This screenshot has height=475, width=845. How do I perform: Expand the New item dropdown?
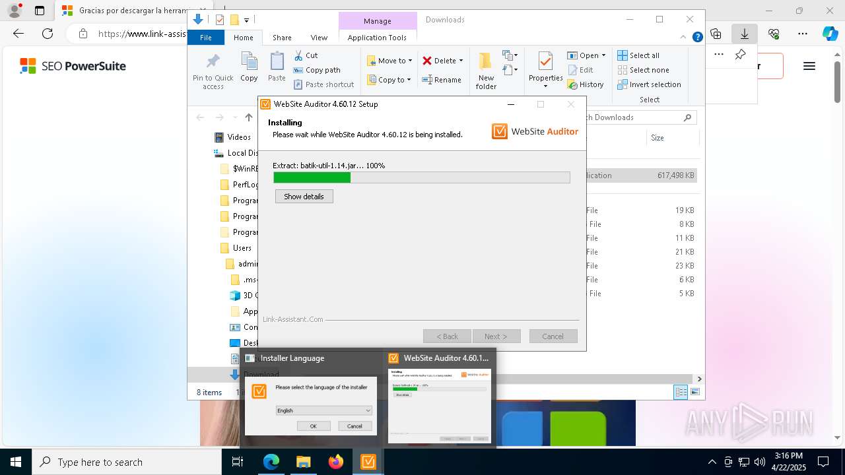510,55
